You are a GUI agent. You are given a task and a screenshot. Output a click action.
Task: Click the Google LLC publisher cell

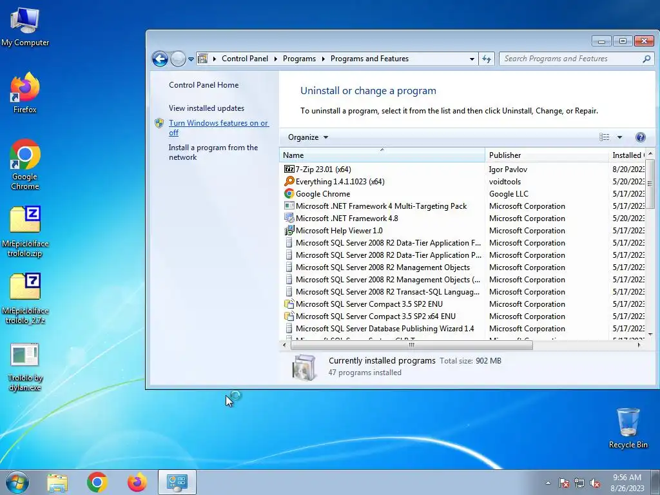[x=509, y=193]
